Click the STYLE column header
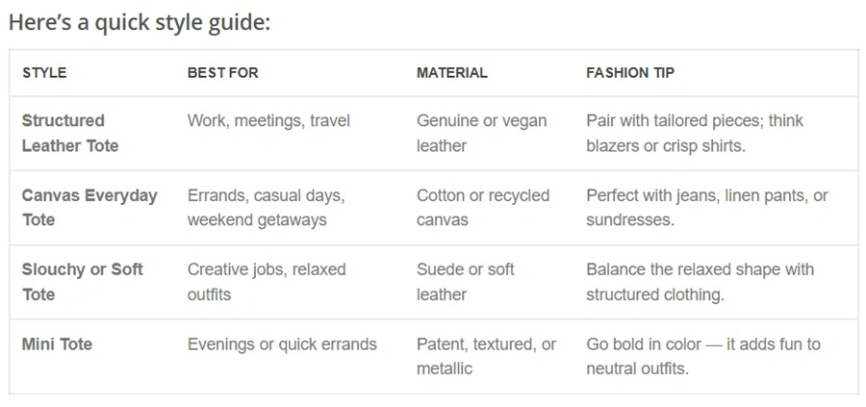This screenshot has height=407, width=866. coord(44,73)
